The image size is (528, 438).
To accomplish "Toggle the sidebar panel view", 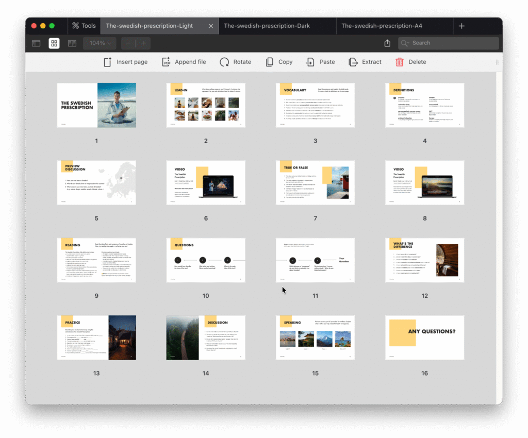I will 36,43.
